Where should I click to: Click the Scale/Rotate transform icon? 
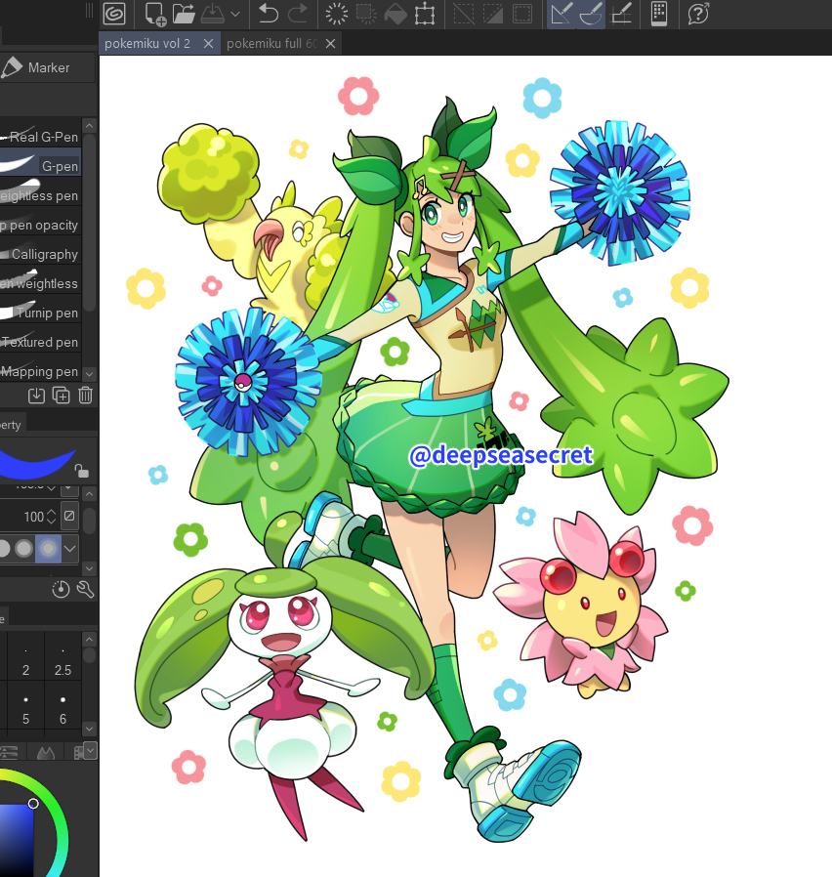pos(425,14)
